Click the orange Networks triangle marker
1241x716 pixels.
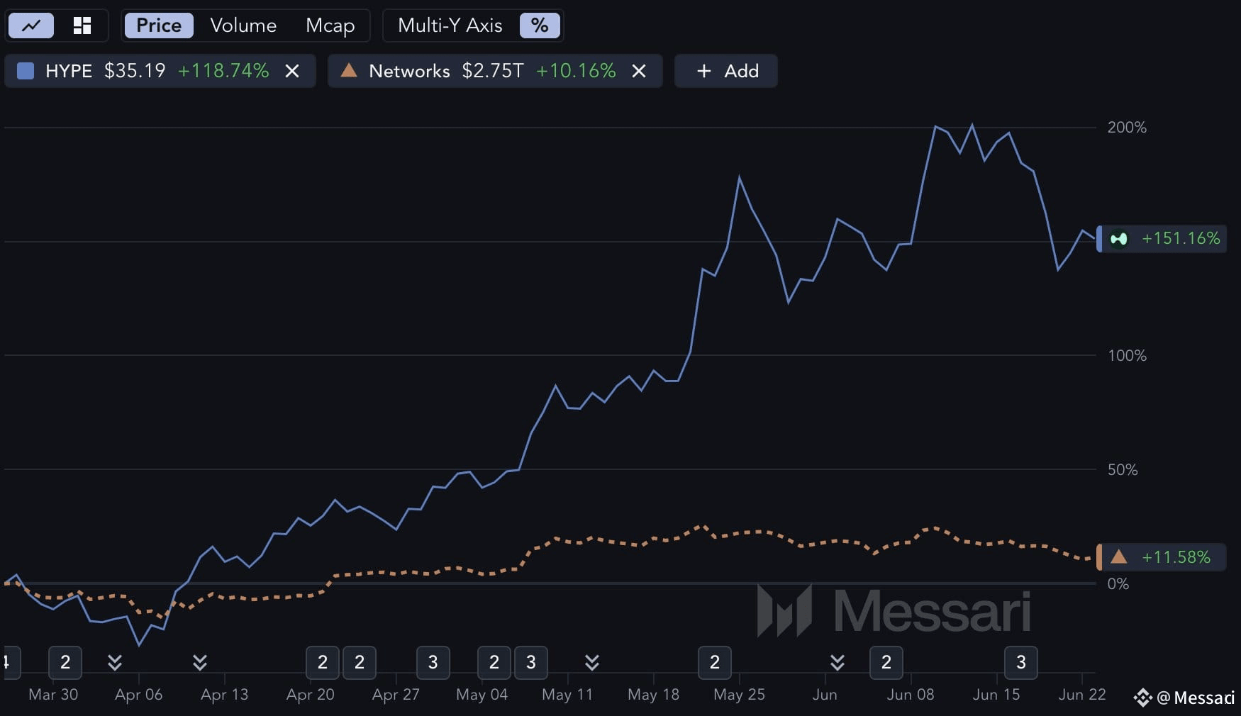tap(348, 70)
